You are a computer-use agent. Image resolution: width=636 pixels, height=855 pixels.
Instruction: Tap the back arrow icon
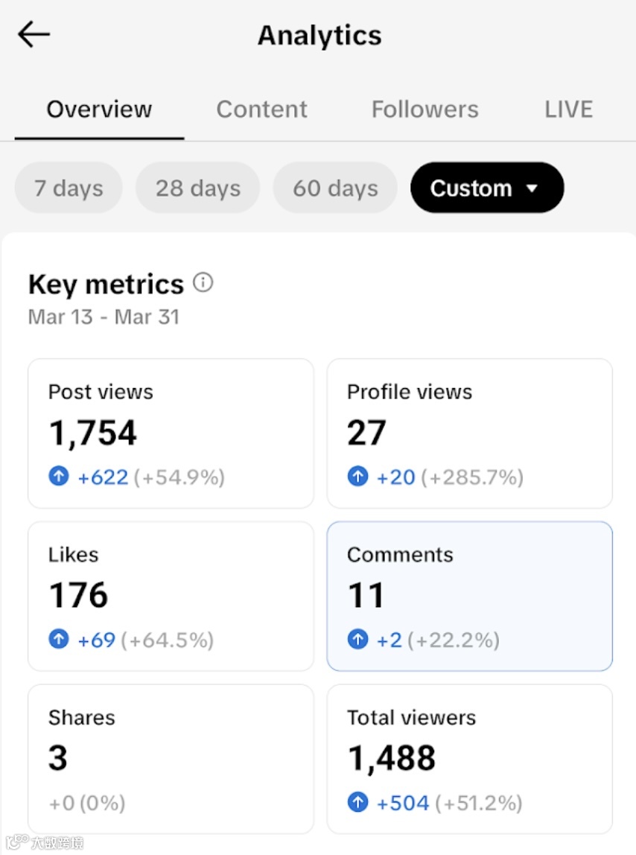pos(34,34)
